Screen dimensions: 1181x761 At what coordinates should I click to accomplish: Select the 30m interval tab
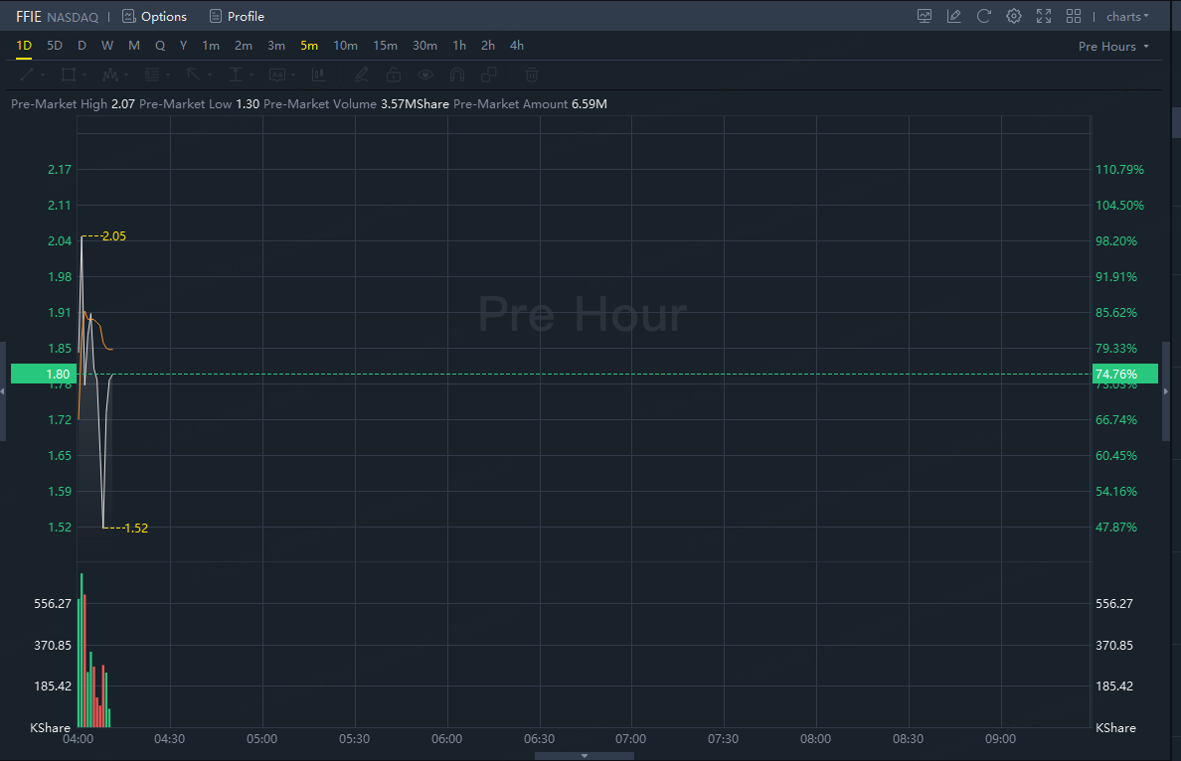pos(424,46)
